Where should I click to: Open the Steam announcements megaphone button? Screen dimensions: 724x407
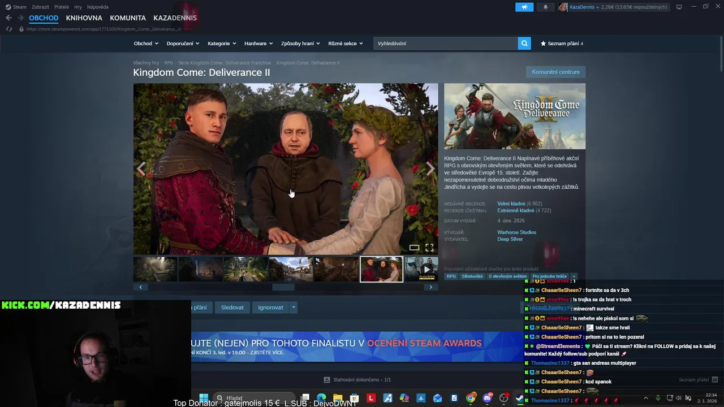[524, 7]
